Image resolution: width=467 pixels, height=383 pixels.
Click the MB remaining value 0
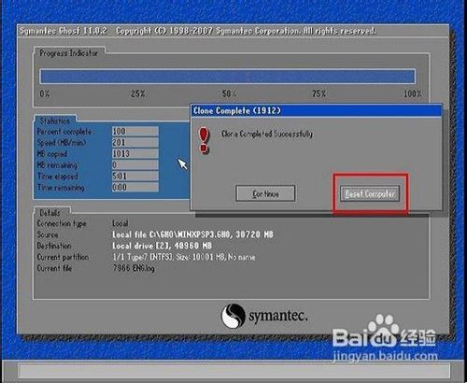[135, 164]
